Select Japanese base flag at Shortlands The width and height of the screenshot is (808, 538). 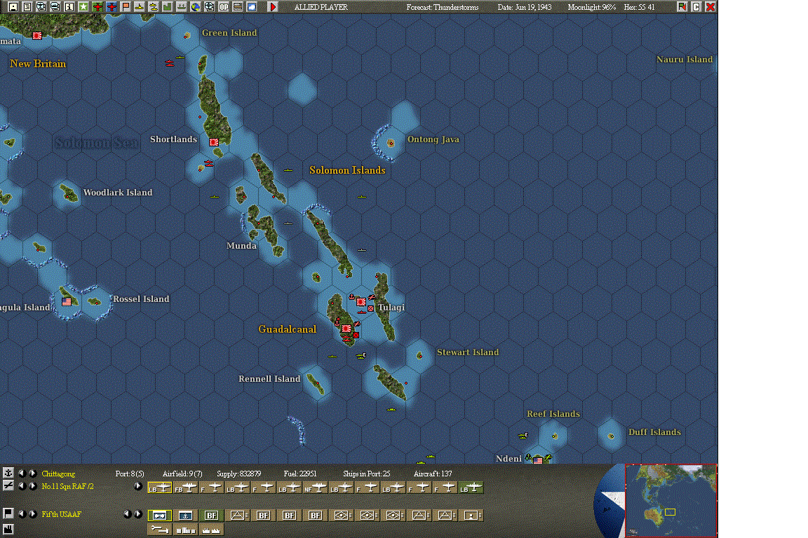(213, 142)
